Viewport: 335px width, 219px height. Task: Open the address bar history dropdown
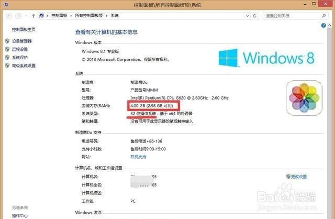[x=248, y=16]
